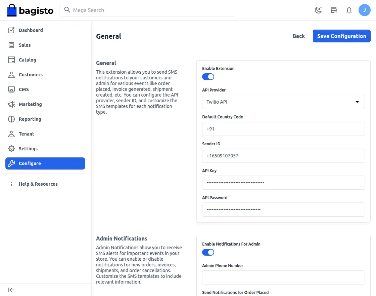The image size is (376, 296).
Task: Click the 'Admin Notifications' section heading
Action: [x=122, y=238]
